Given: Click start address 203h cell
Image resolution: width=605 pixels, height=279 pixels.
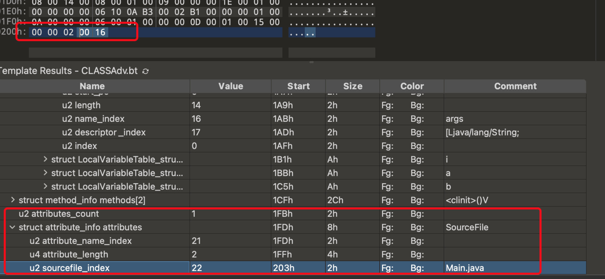Looking at the screenshot, I should pos(284,268).
